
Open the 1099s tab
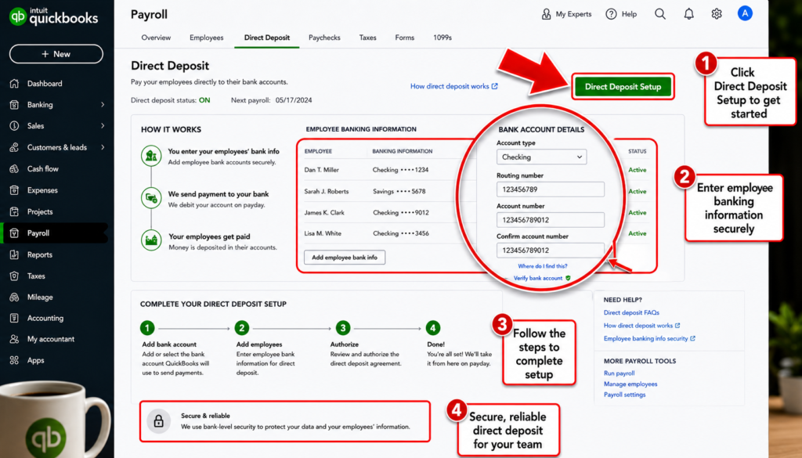[443, 38]
